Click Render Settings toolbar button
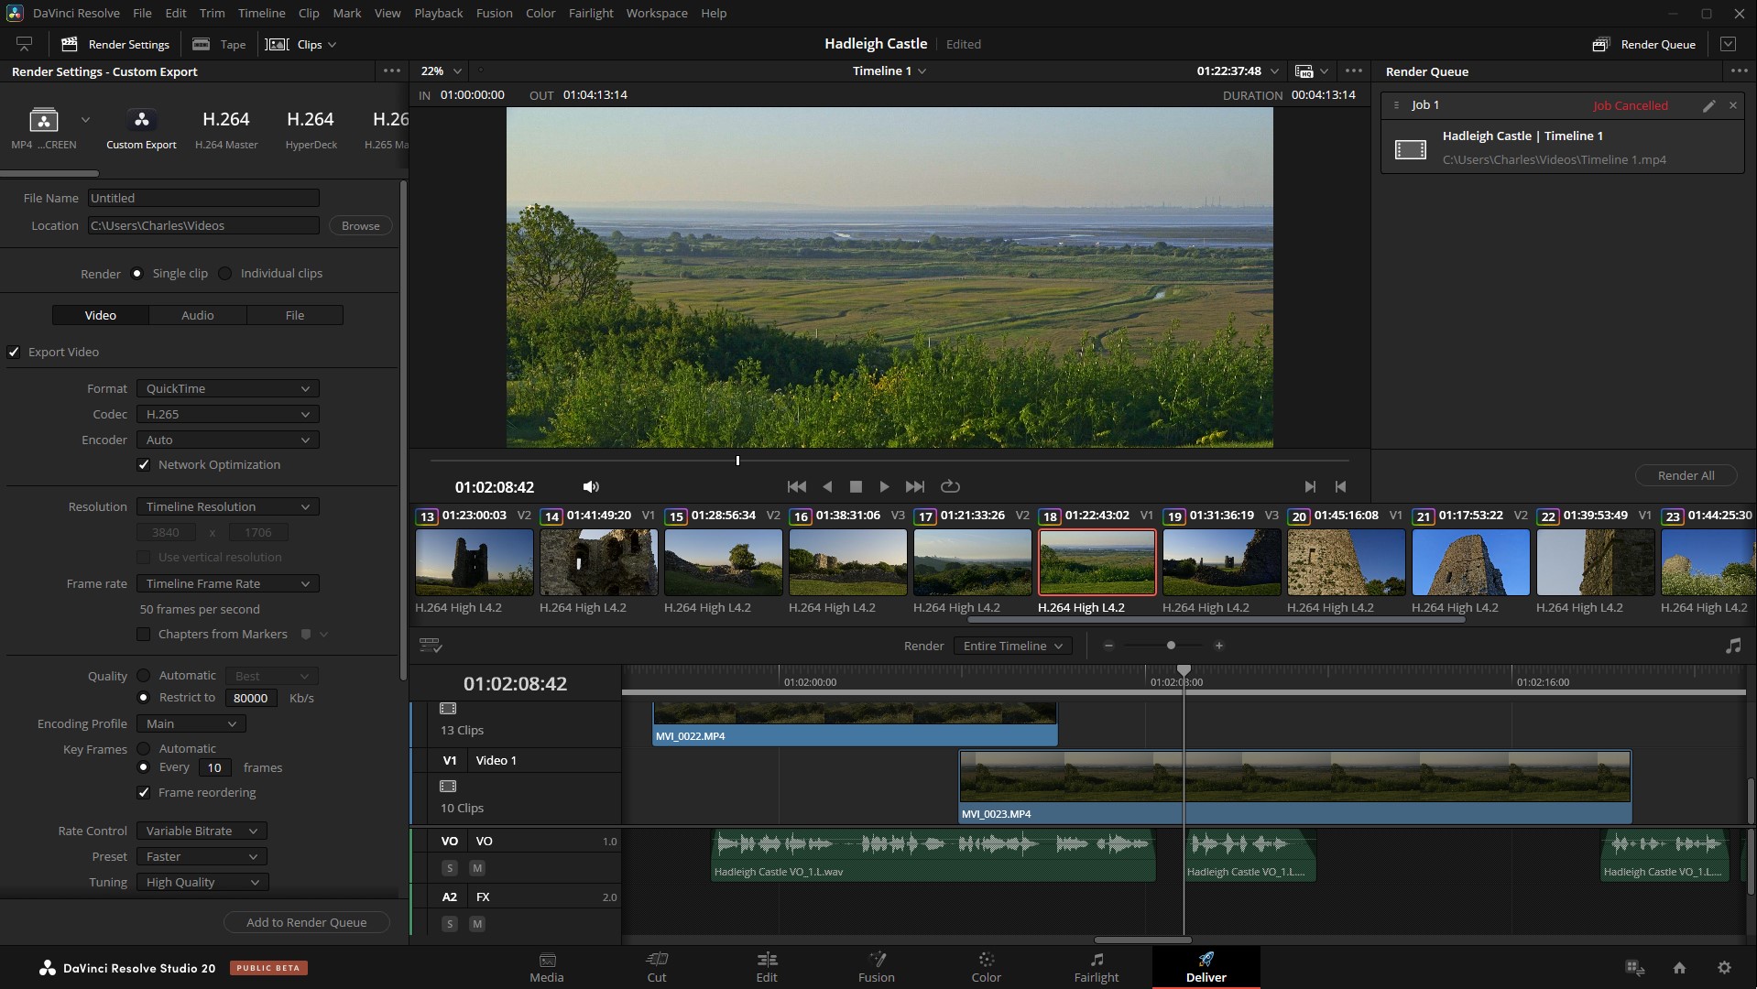Screen dimensions: 1757x989 [x=115, y=44]
